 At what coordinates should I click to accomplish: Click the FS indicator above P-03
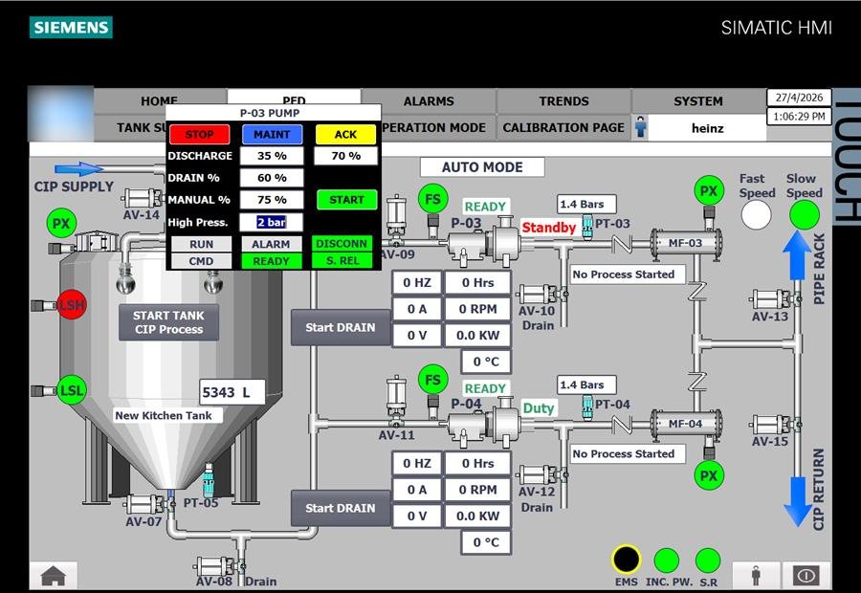(x=432, y=199)
